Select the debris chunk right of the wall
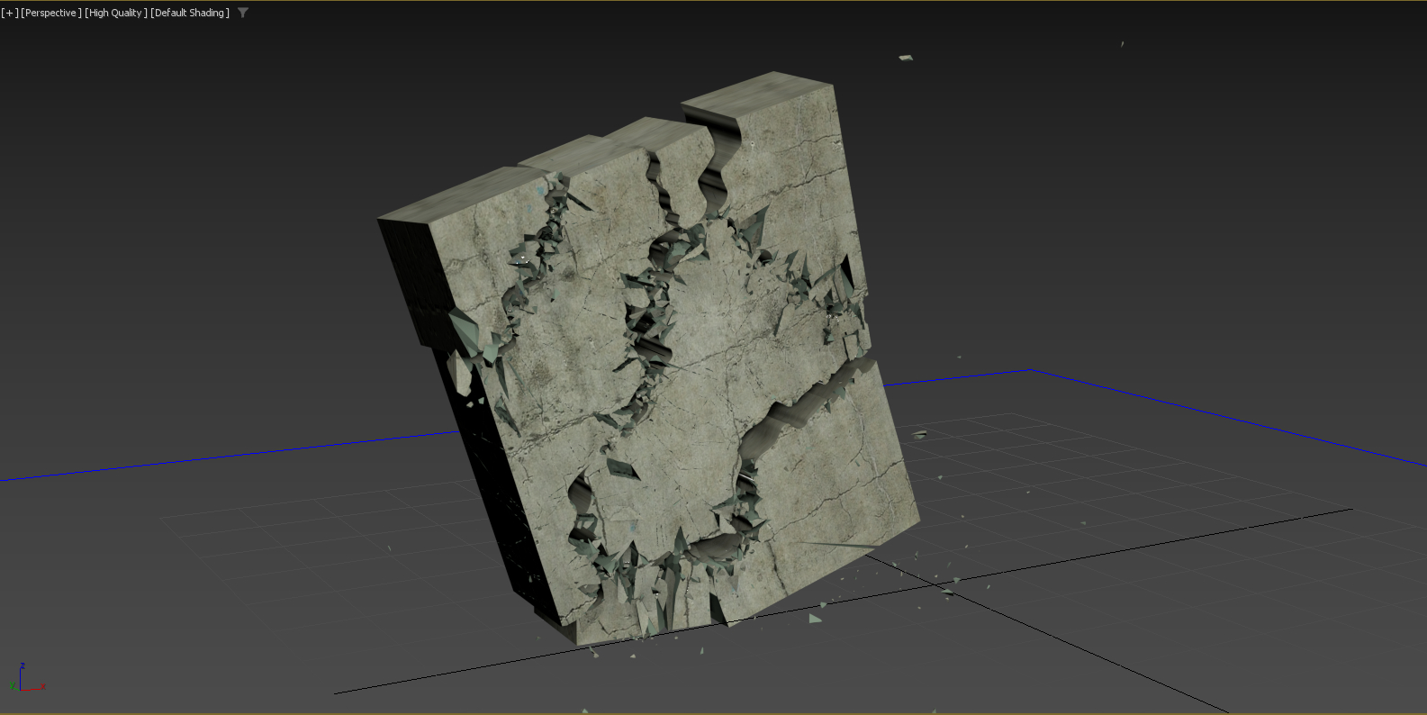This screenshot has height=715, width=1427. click(919, 434)
